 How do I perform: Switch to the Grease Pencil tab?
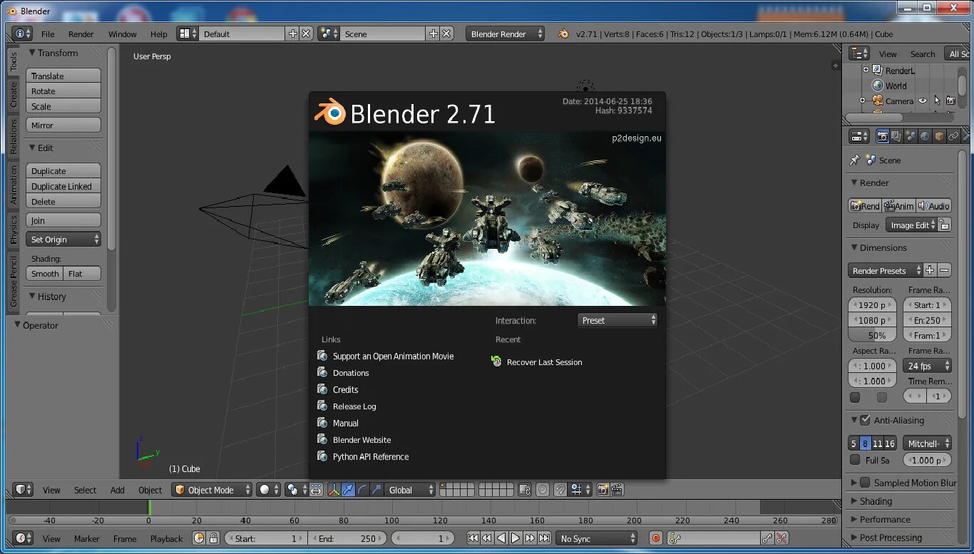tap(14, 282)
